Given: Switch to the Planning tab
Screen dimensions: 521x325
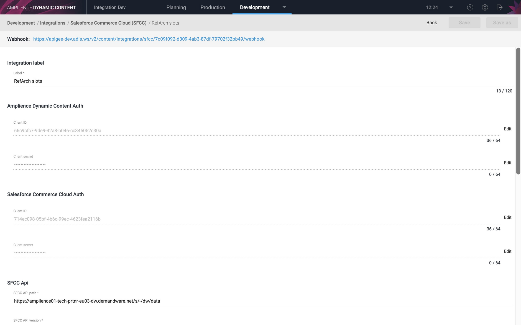Looking at the screenshot, I should [176, 7].
